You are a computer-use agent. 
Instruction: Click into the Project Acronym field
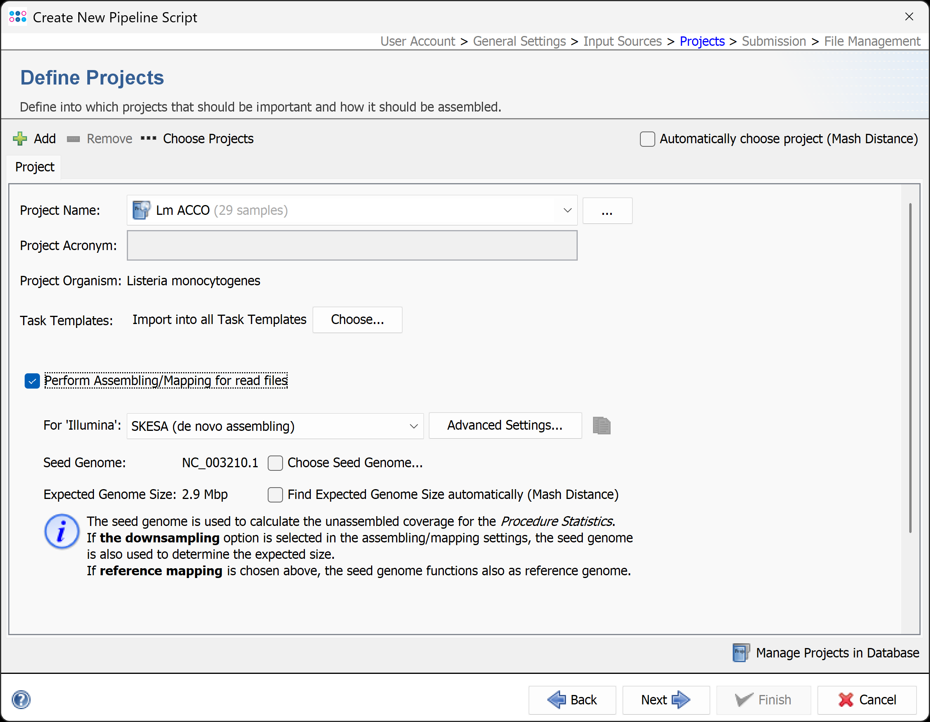tap(352, 246)
